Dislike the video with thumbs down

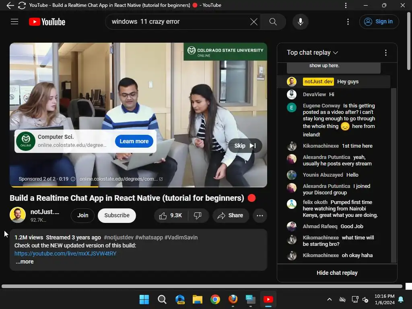tap(198, 216)
